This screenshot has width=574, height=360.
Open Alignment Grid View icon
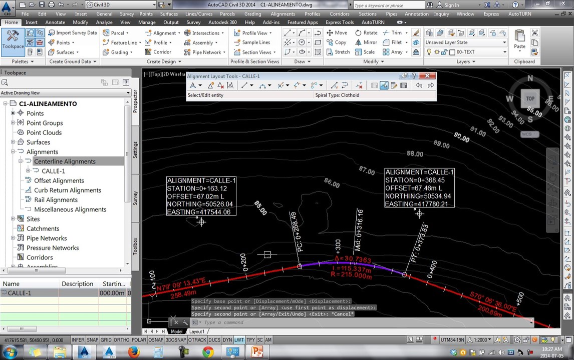click(x=403, y=85)
